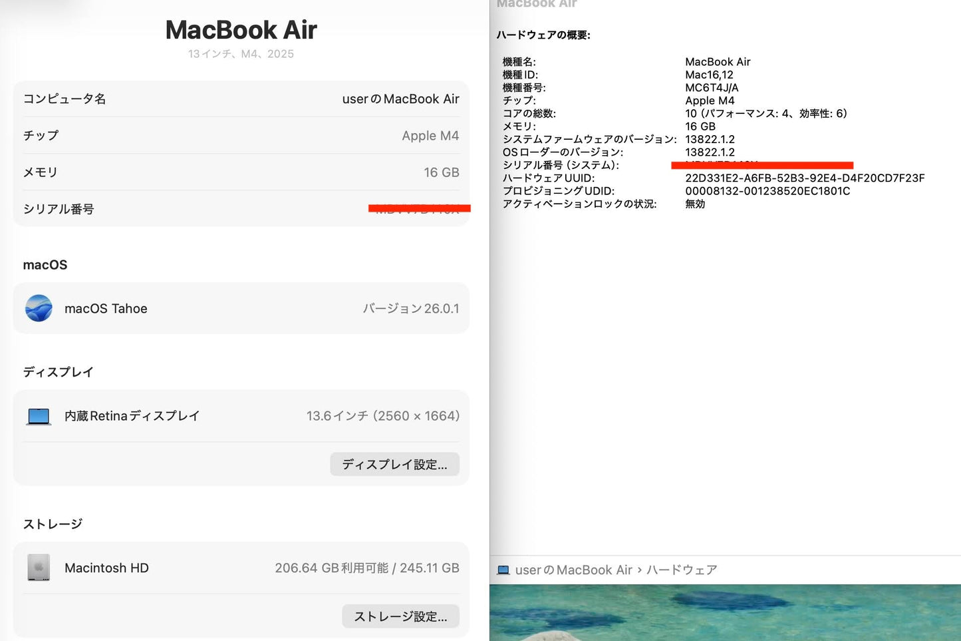Open ディスプレイ設定... button
Image resolution: width=961 pixels, height=641 pixels.
point(394,465)
